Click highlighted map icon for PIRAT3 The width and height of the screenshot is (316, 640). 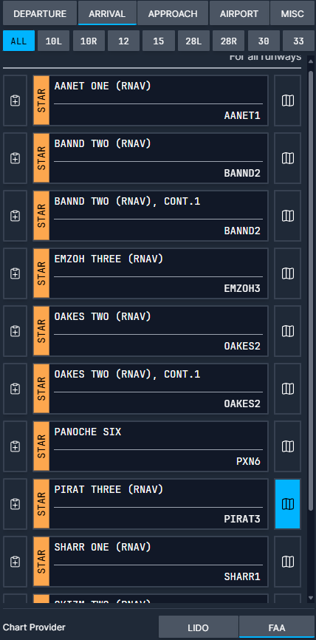click(288, 504)
